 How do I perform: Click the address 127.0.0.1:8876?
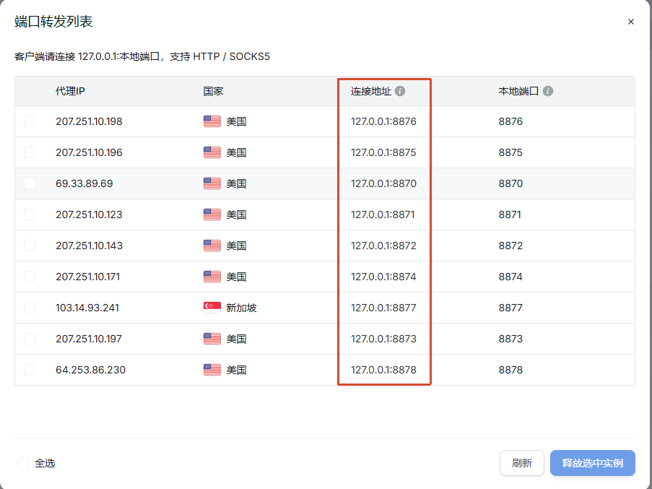[383, 121]
